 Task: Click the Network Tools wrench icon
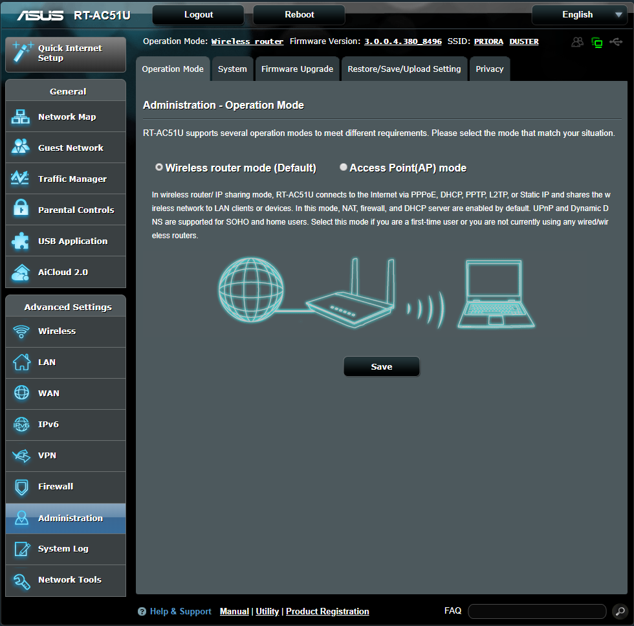click(21, 581)
